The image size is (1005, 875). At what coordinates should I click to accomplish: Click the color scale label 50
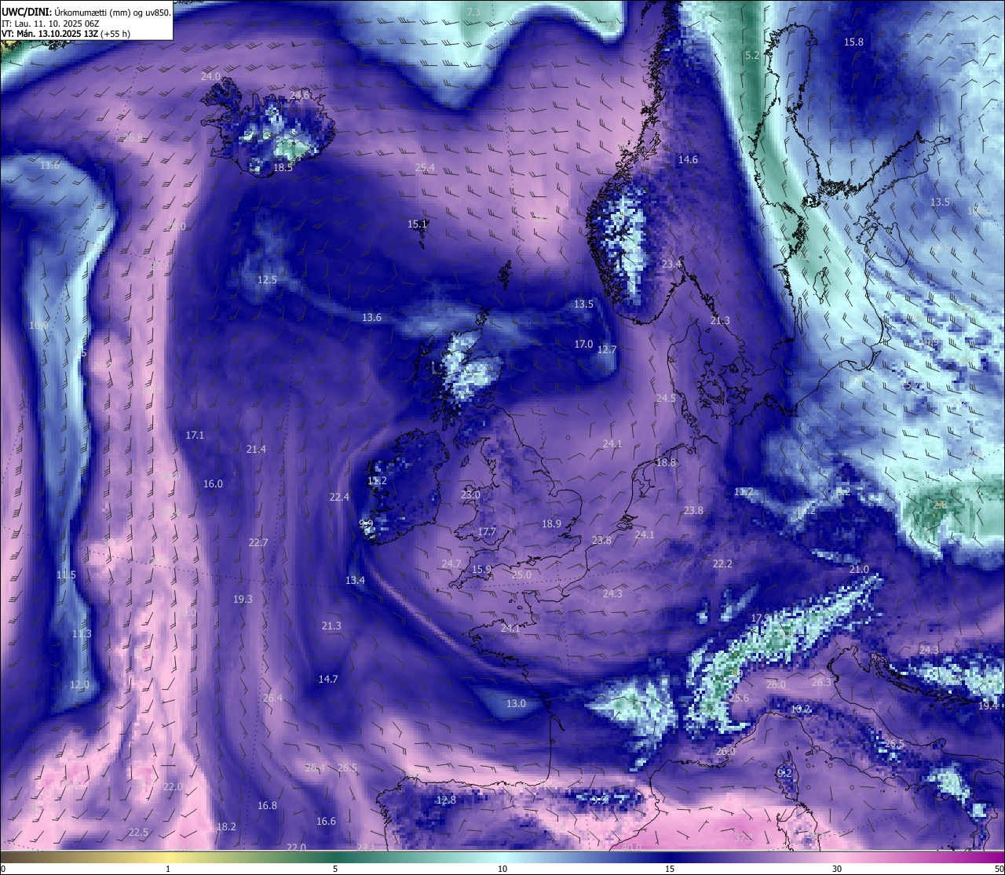point(999,869)
